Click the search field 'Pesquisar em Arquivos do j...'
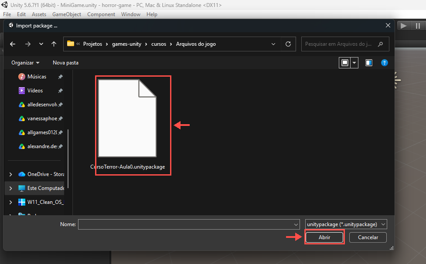The image size is (426, 264). coord(345,44)
